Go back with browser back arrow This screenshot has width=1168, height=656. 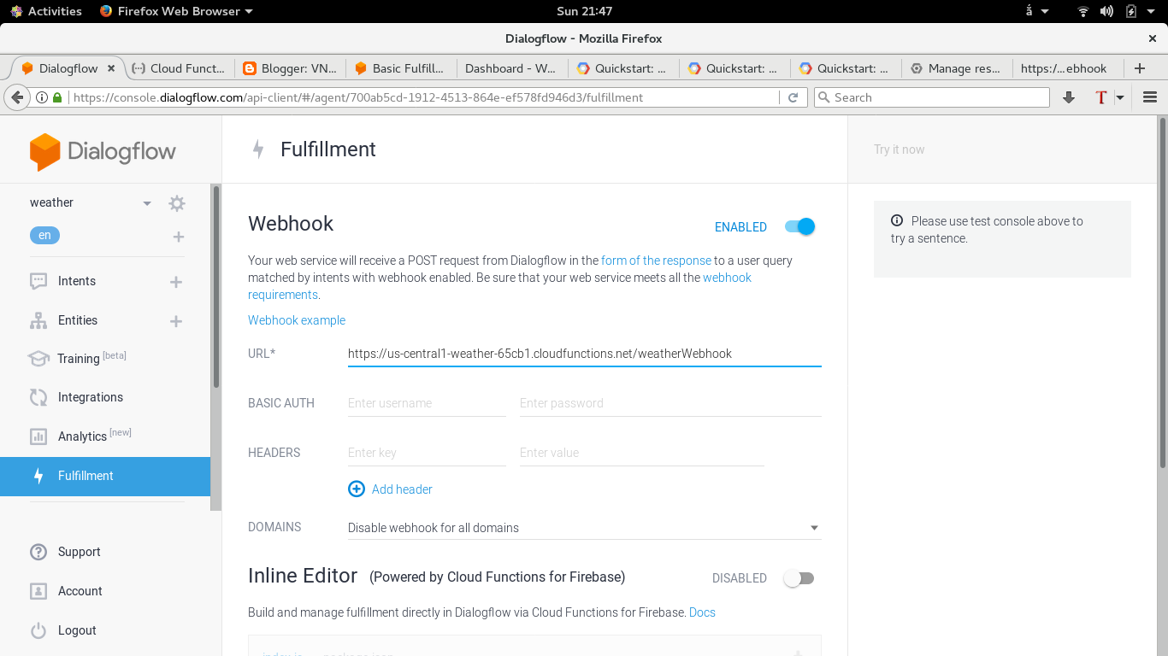click(x=17, y=97)
